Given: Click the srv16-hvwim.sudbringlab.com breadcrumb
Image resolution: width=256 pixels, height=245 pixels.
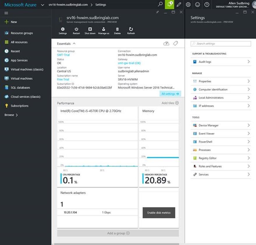Looking at the screenshot, I should tap(68, 5).
